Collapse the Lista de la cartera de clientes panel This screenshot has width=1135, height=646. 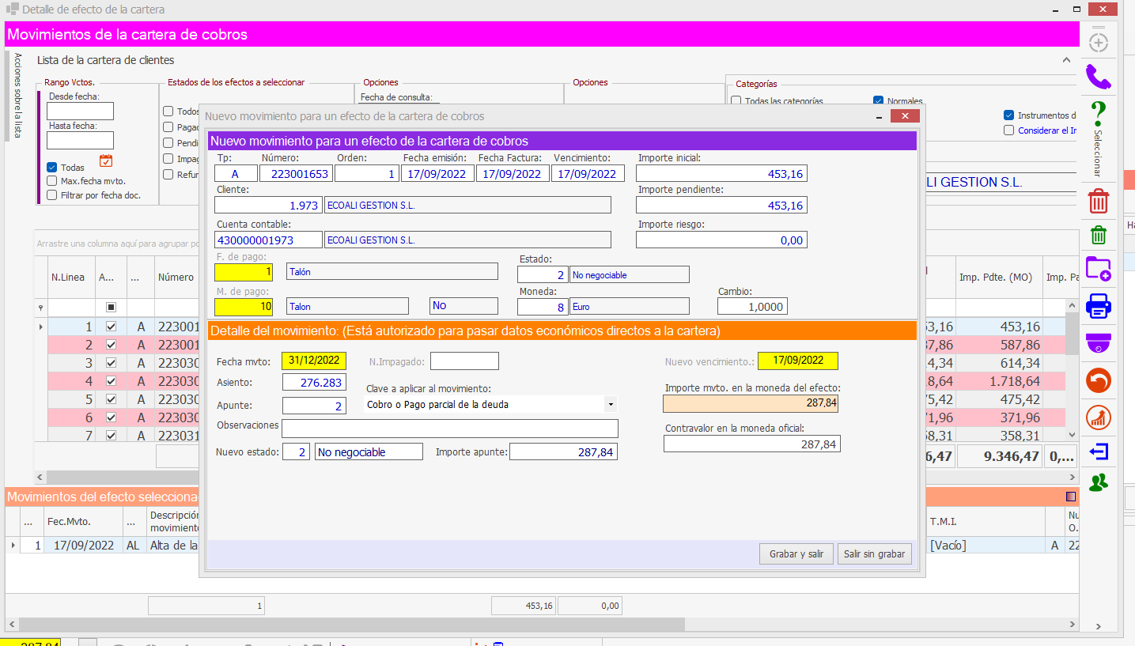[1066, 60]
